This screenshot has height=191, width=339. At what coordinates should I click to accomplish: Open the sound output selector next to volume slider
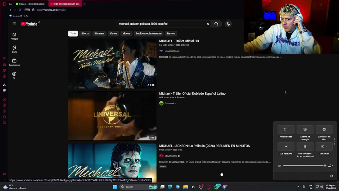tap(330, 166)
